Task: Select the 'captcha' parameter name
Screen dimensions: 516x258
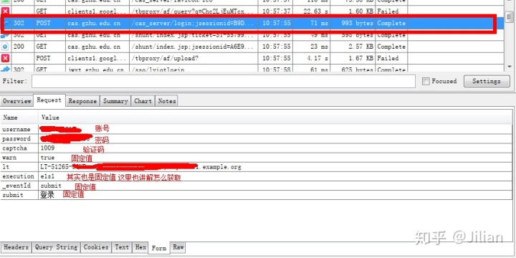Action: coord(15,148)
